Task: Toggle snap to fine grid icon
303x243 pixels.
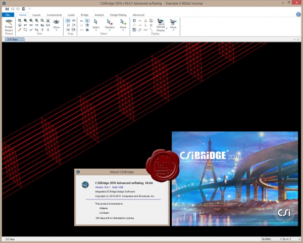Action: click(74, 30)
